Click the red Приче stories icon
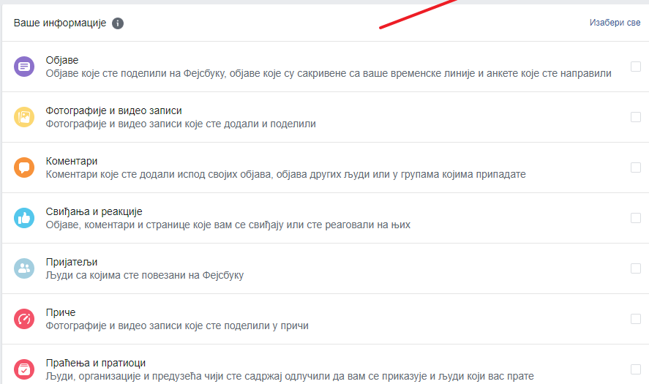Viewport: 649px width, 384px height. (24, 319)
